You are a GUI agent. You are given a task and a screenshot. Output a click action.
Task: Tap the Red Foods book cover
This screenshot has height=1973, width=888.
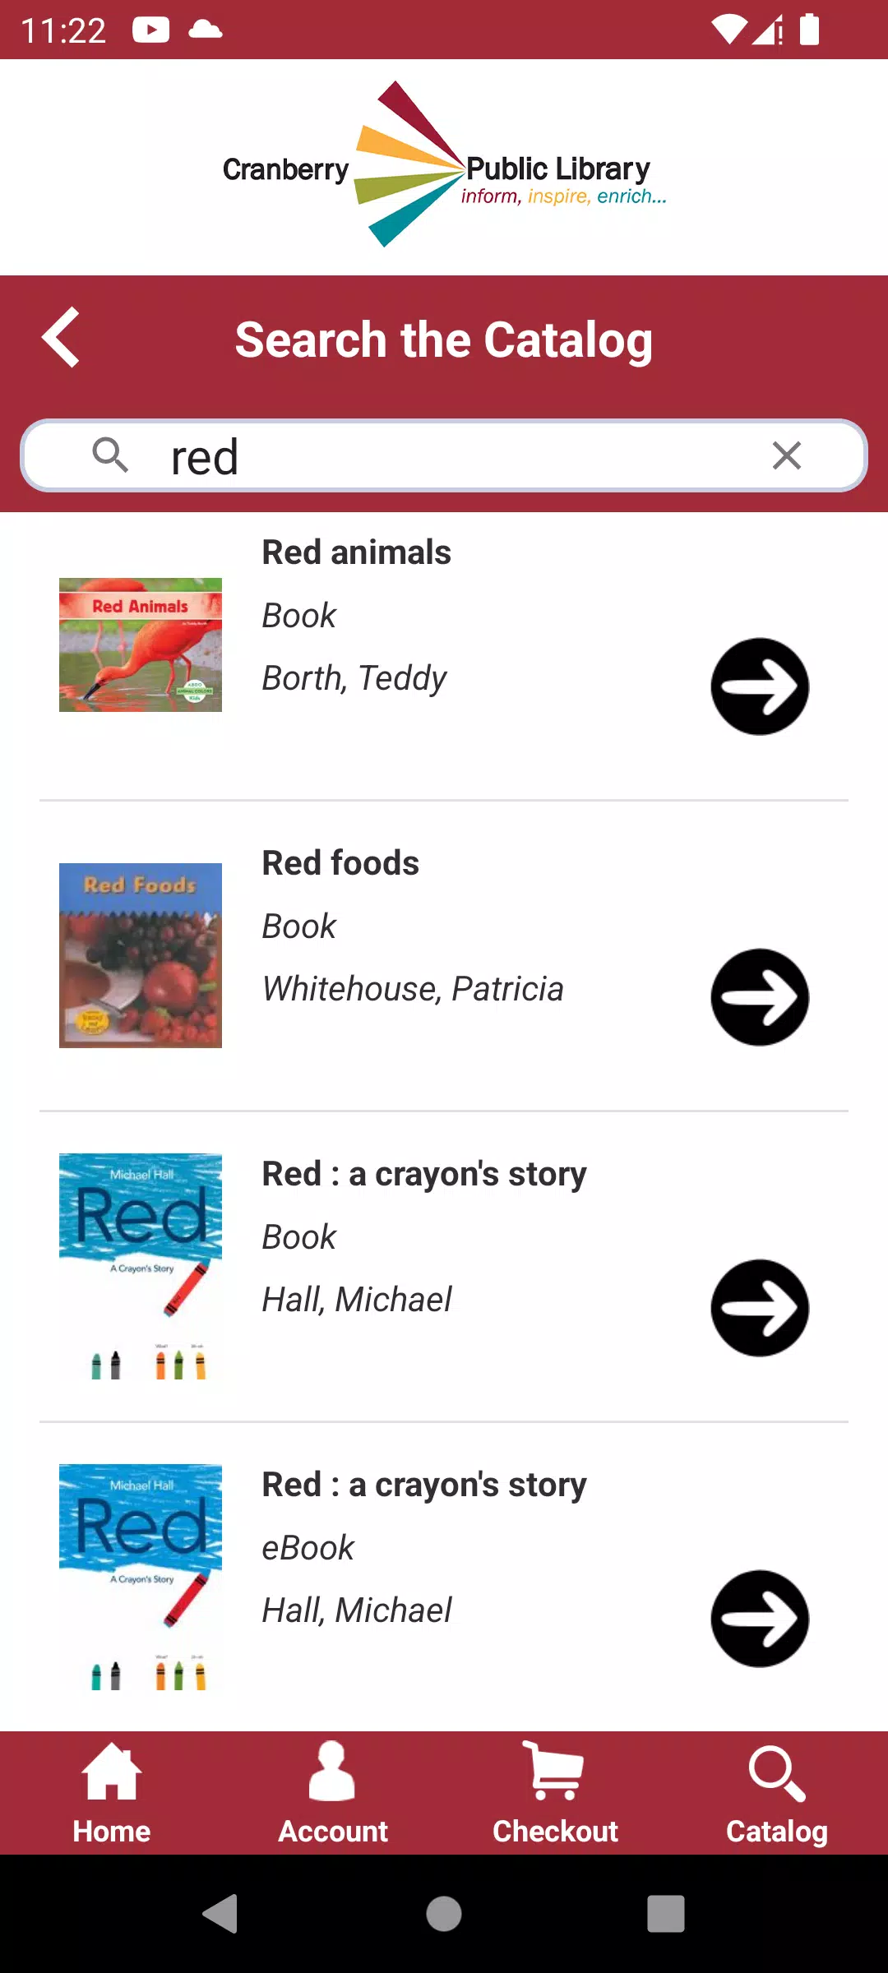click(141, 955)
